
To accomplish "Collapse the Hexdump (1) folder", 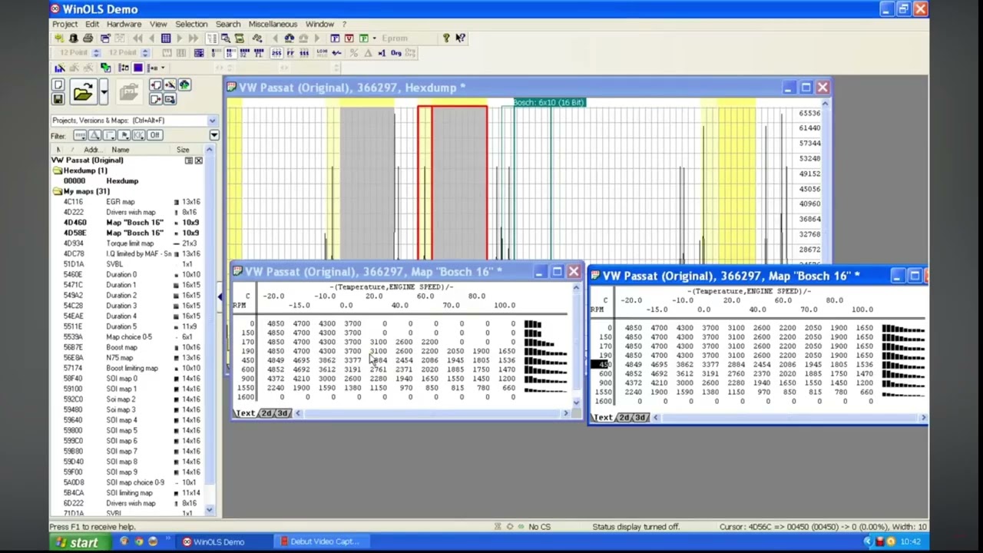I will tap(57, 171).
